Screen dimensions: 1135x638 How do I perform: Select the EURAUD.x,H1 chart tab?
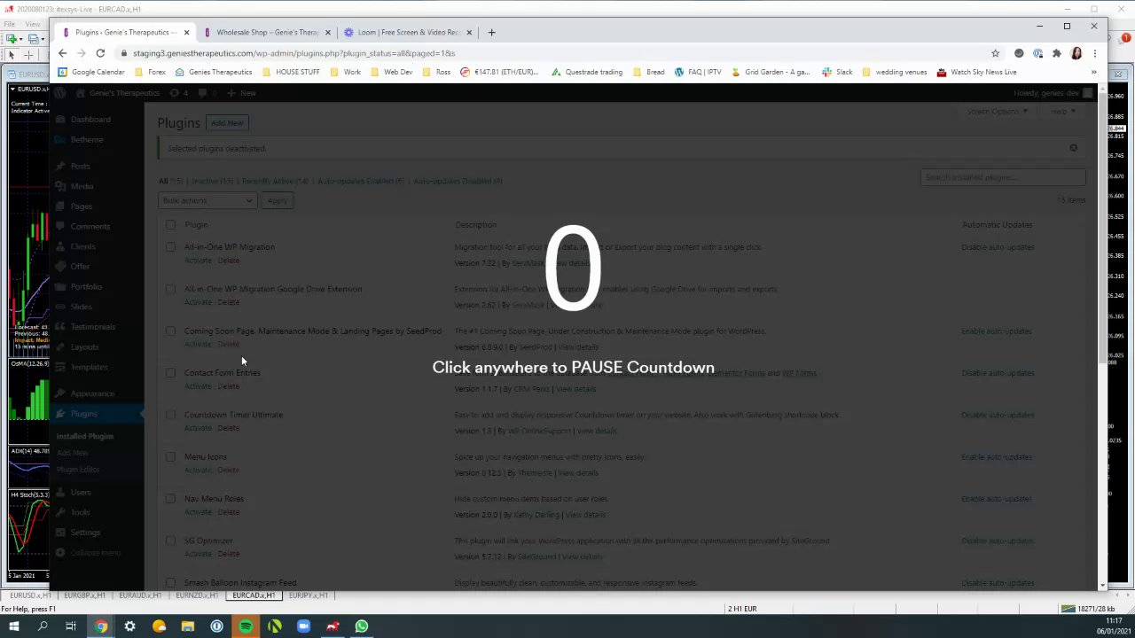pyautogui.click(x=140, y=595)
